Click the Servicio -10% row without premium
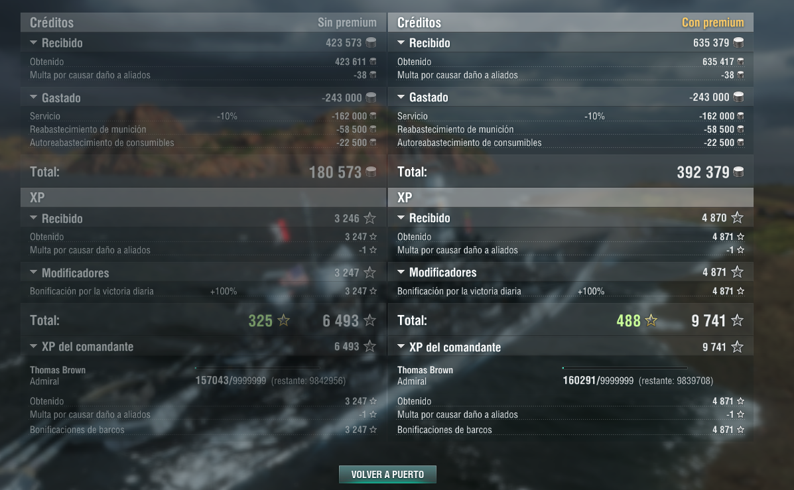794x490 pixels. click(x=203, y=116)
